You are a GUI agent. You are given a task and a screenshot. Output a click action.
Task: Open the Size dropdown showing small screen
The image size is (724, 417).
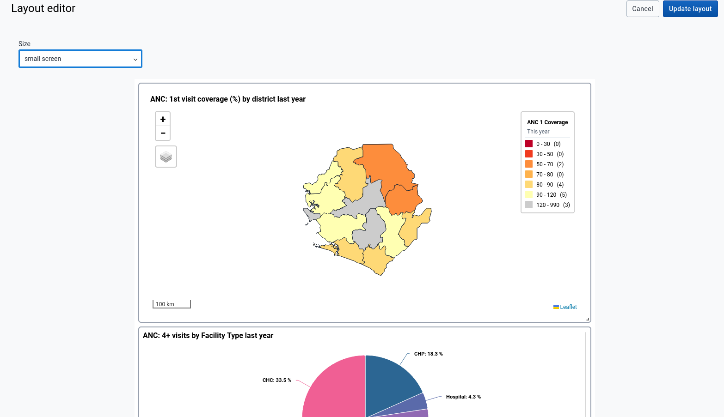click(x=80, y=59)
